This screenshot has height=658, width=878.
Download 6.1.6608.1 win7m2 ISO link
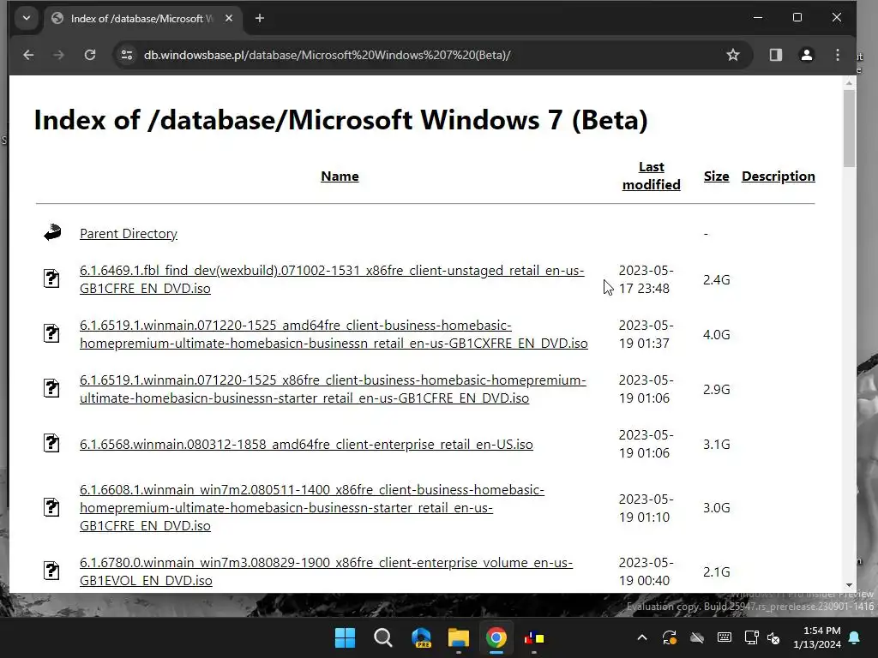click(x=312, y=507)
